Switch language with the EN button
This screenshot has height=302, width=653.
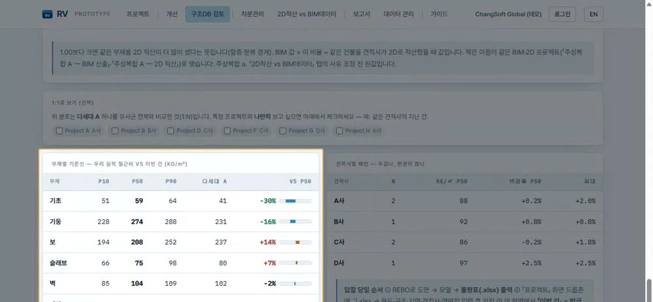click(x=594, y=14)
